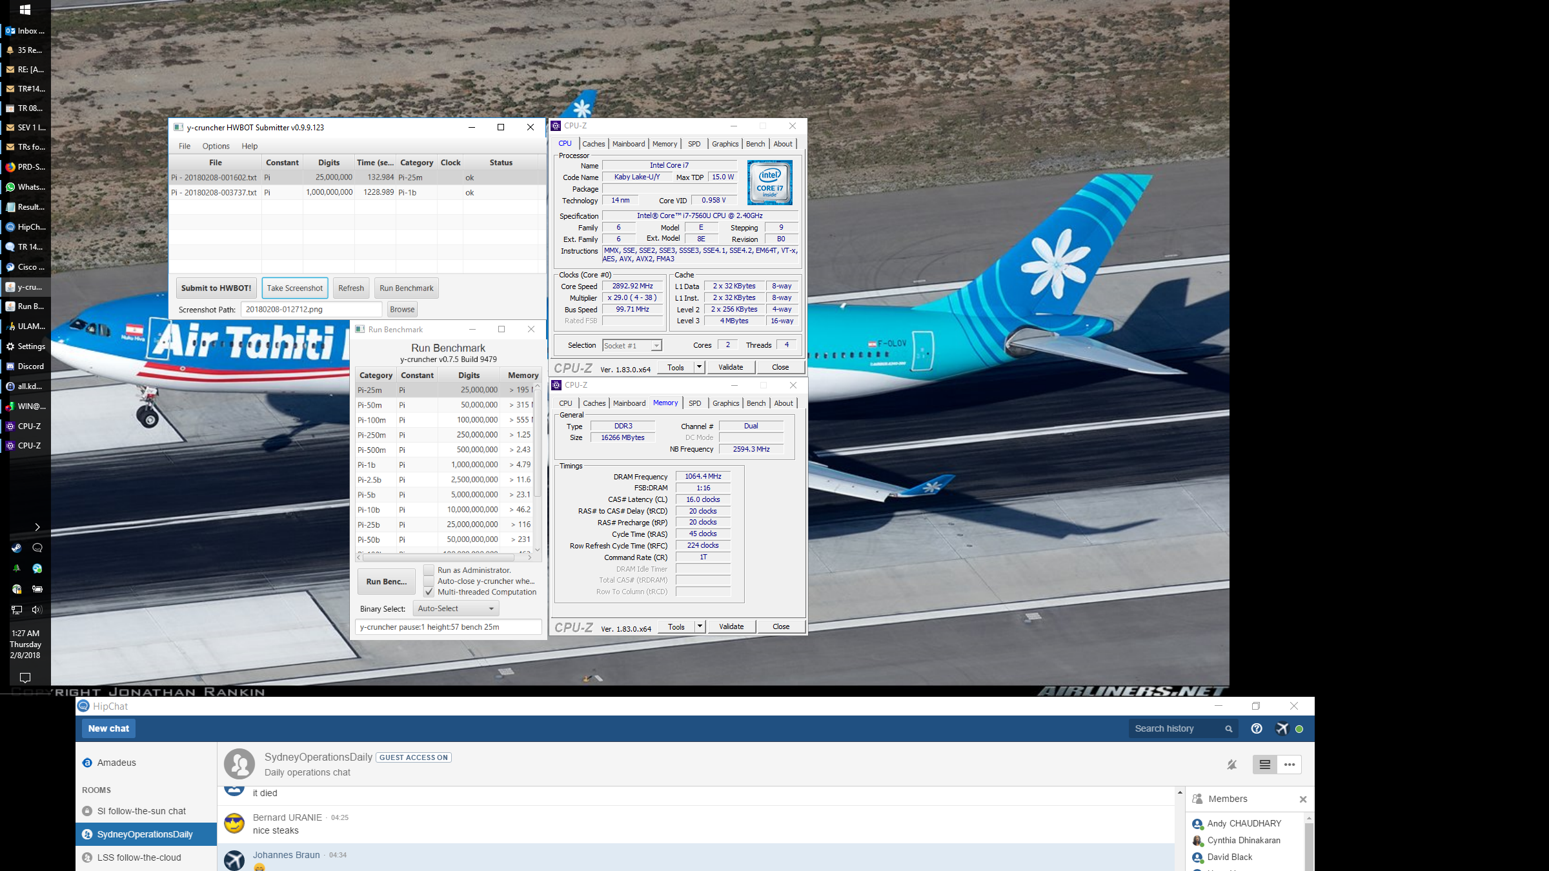Switch to the Settings taskbar item

(25, 346)
